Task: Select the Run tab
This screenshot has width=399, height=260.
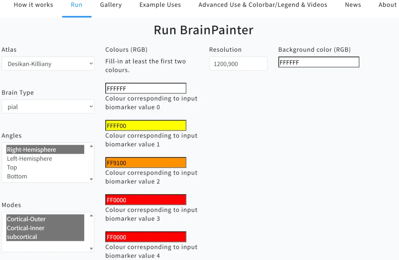Action: (76, 5)
